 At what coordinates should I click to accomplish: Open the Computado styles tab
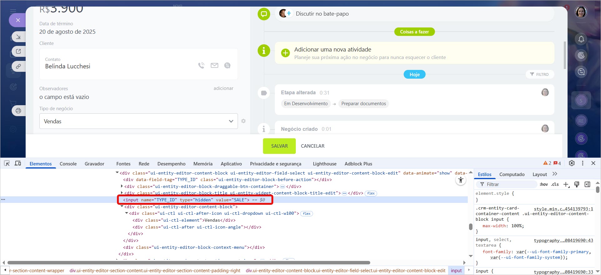coord(512,174)
